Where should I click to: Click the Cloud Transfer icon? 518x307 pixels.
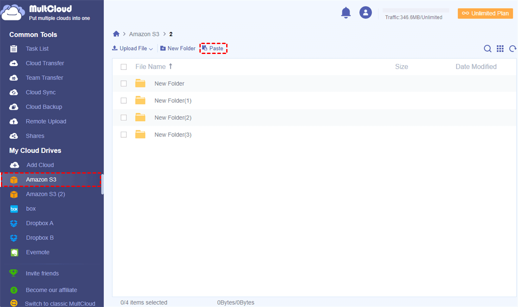click(x=14, y=63)
